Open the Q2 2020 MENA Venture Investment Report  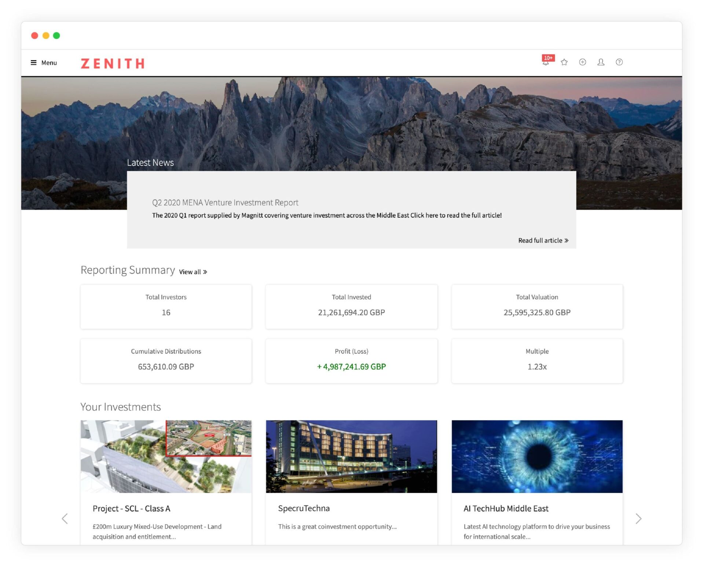pos(225,202)
